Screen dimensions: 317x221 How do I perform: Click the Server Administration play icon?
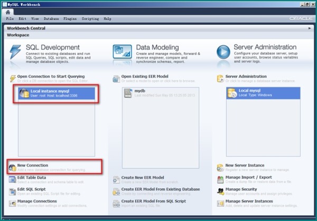tap(223, 52)
